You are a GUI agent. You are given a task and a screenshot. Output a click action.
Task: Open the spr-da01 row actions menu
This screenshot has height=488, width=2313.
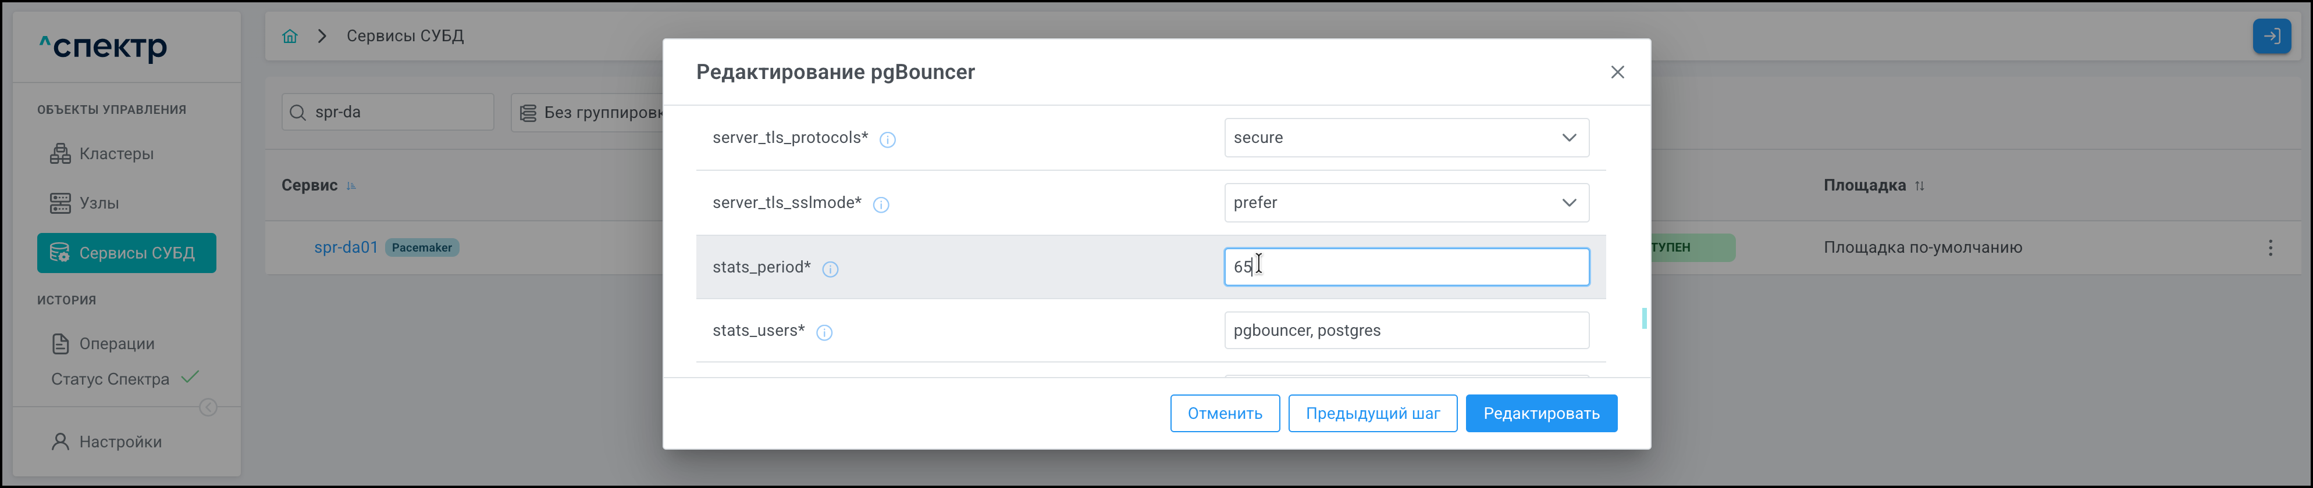tap(2270, 247)
